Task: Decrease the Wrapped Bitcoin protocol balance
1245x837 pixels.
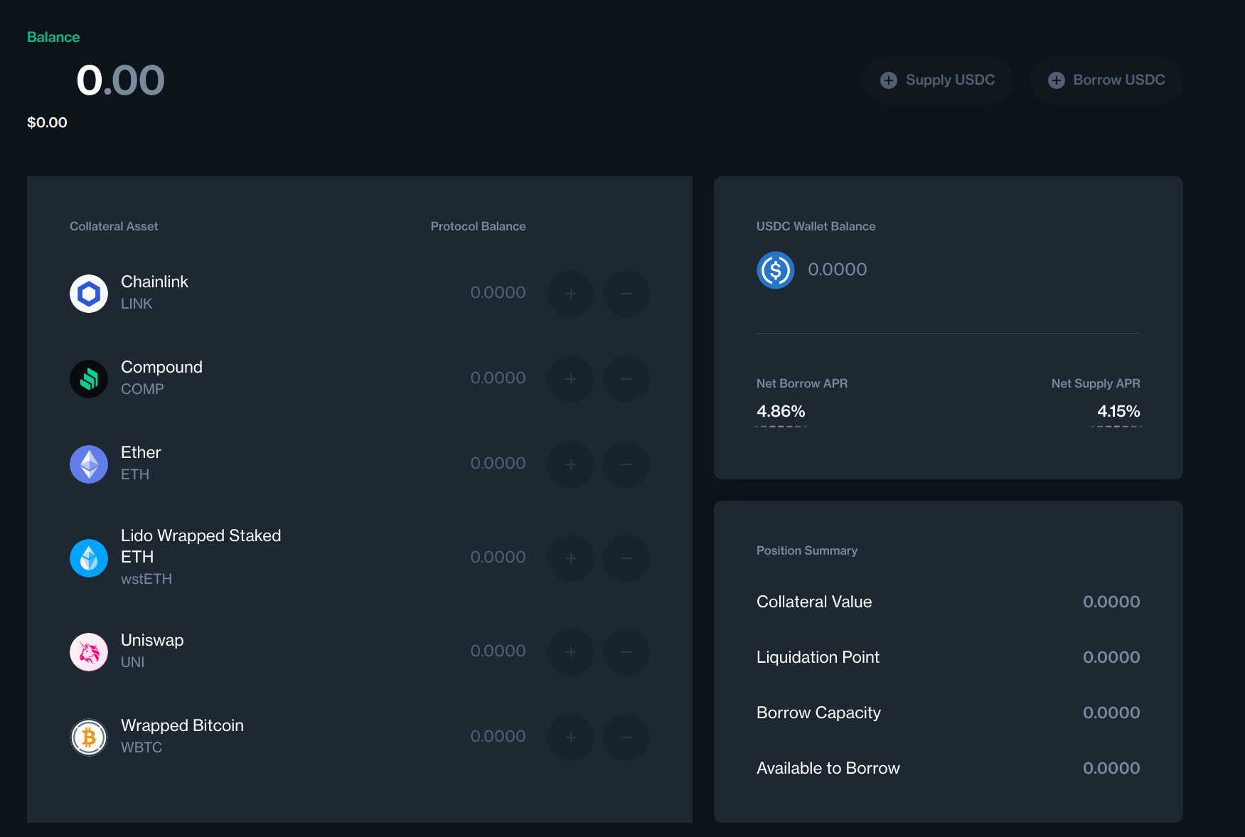Action: click(x=626, y=737)
